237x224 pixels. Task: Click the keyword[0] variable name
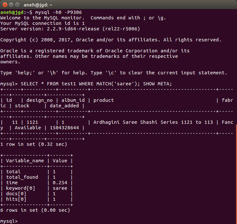(20, 188)
